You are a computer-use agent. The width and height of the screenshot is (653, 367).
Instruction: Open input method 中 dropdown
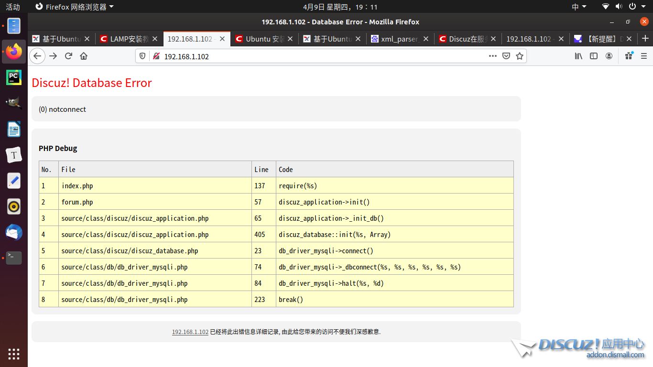[579, 7]
